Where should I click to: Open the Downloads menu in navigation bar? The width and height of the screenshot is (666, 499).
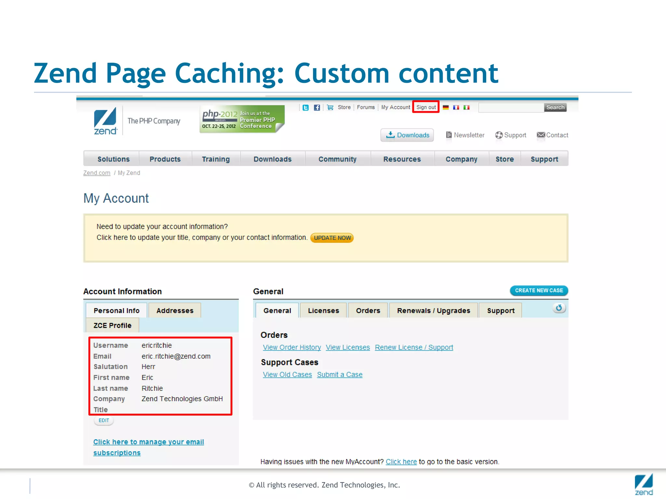point(273,159)
